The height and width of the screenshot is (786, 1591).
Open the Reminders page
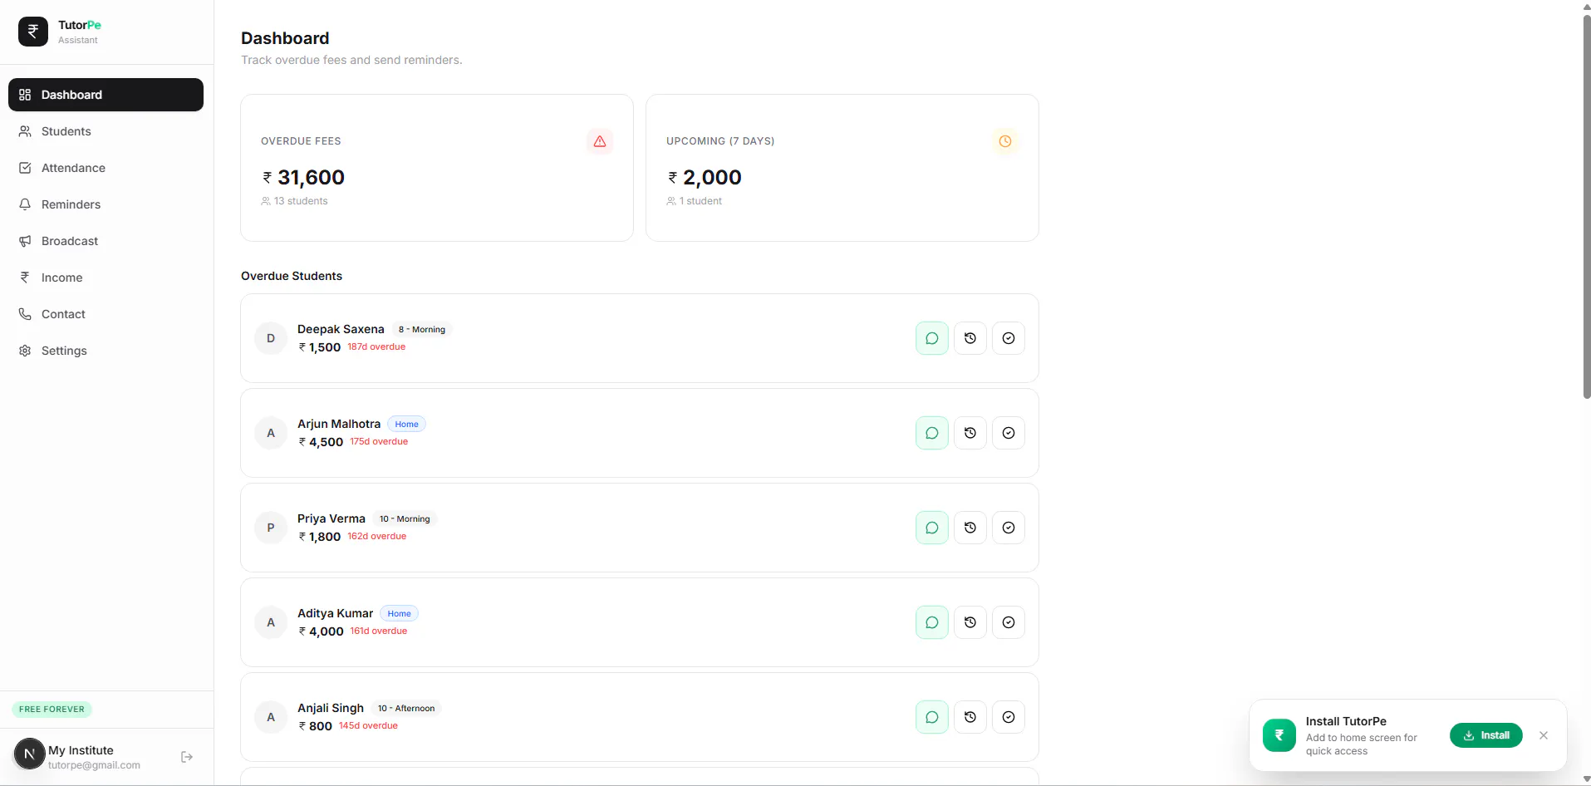(x=106, y=204)
